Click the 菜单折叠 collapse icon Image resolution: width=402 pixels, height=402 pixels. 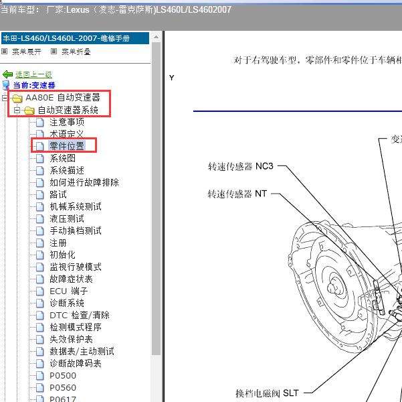[x=54, y=52]
